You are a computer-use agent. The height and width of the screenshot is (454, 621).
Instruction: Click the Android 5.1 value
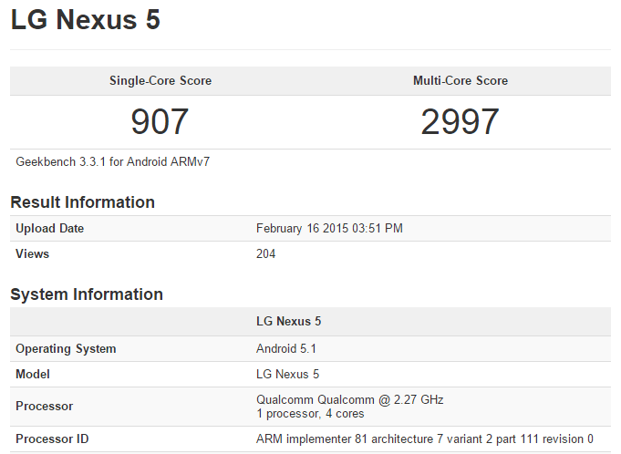click(286, 349)
